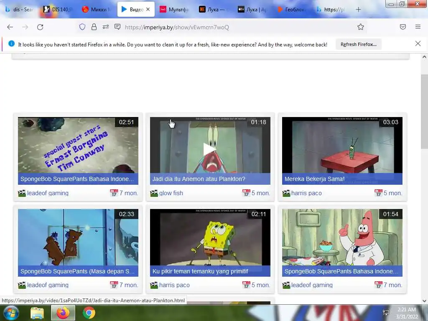Click the 03:03 duration badge
This screenshot has height=321, width=428.
391,122
